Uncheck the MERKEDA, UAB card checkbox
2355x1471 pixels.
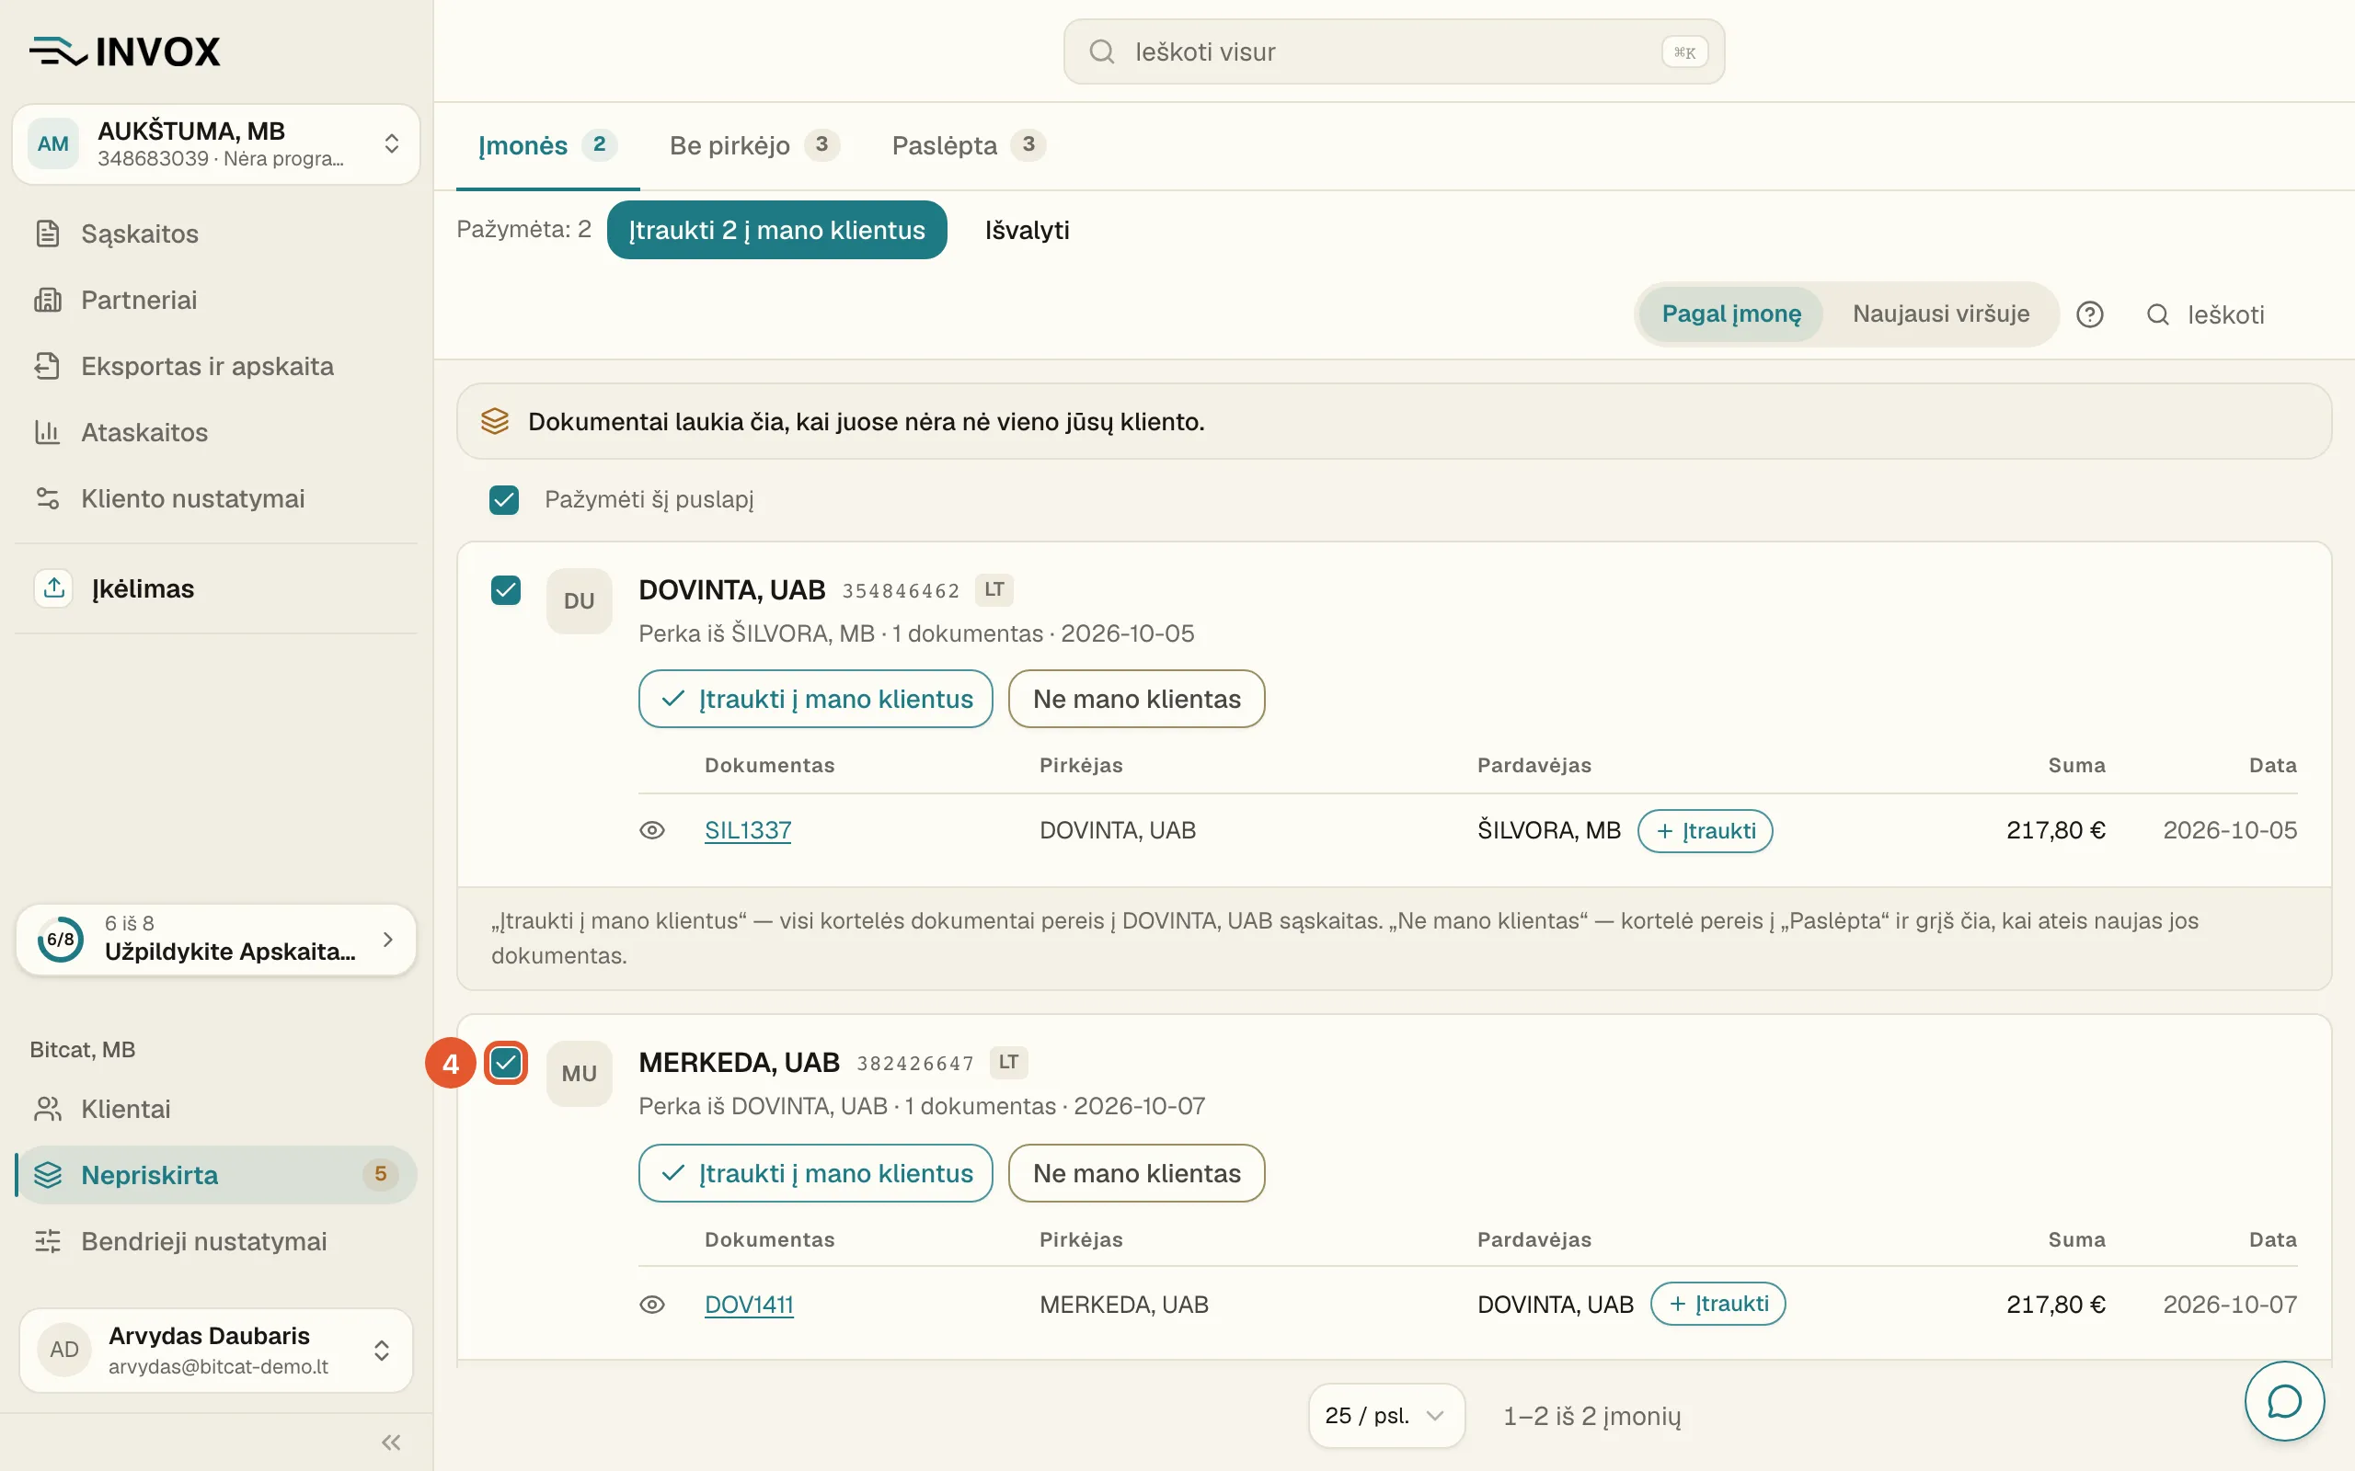pyautogui.click(x=506, y=1064)
